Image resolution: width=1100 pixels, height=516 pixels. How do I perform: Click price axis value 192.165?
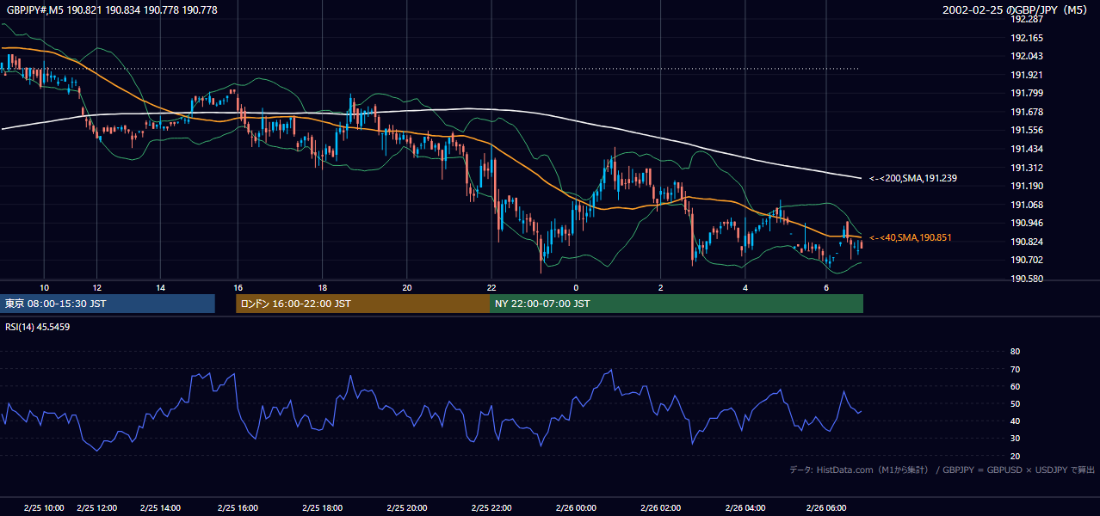[1027, 38]
